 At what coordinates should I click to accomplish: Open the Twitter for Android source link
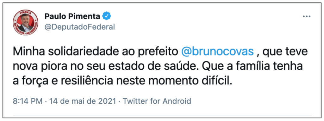(157, 101)
